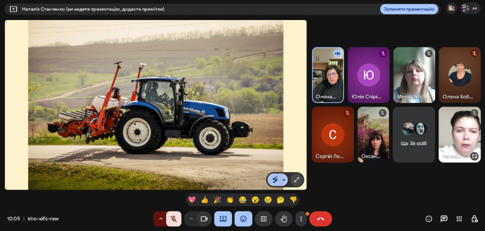Screen dimensions: 485x231
Task: Leave the call with red hang-up button
Action: point(320,219)
